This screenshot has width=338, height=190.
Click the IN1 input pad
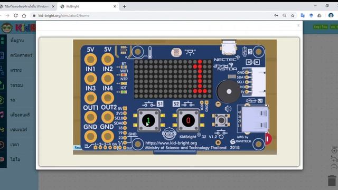pyautogui.click(x=90, y=79)
